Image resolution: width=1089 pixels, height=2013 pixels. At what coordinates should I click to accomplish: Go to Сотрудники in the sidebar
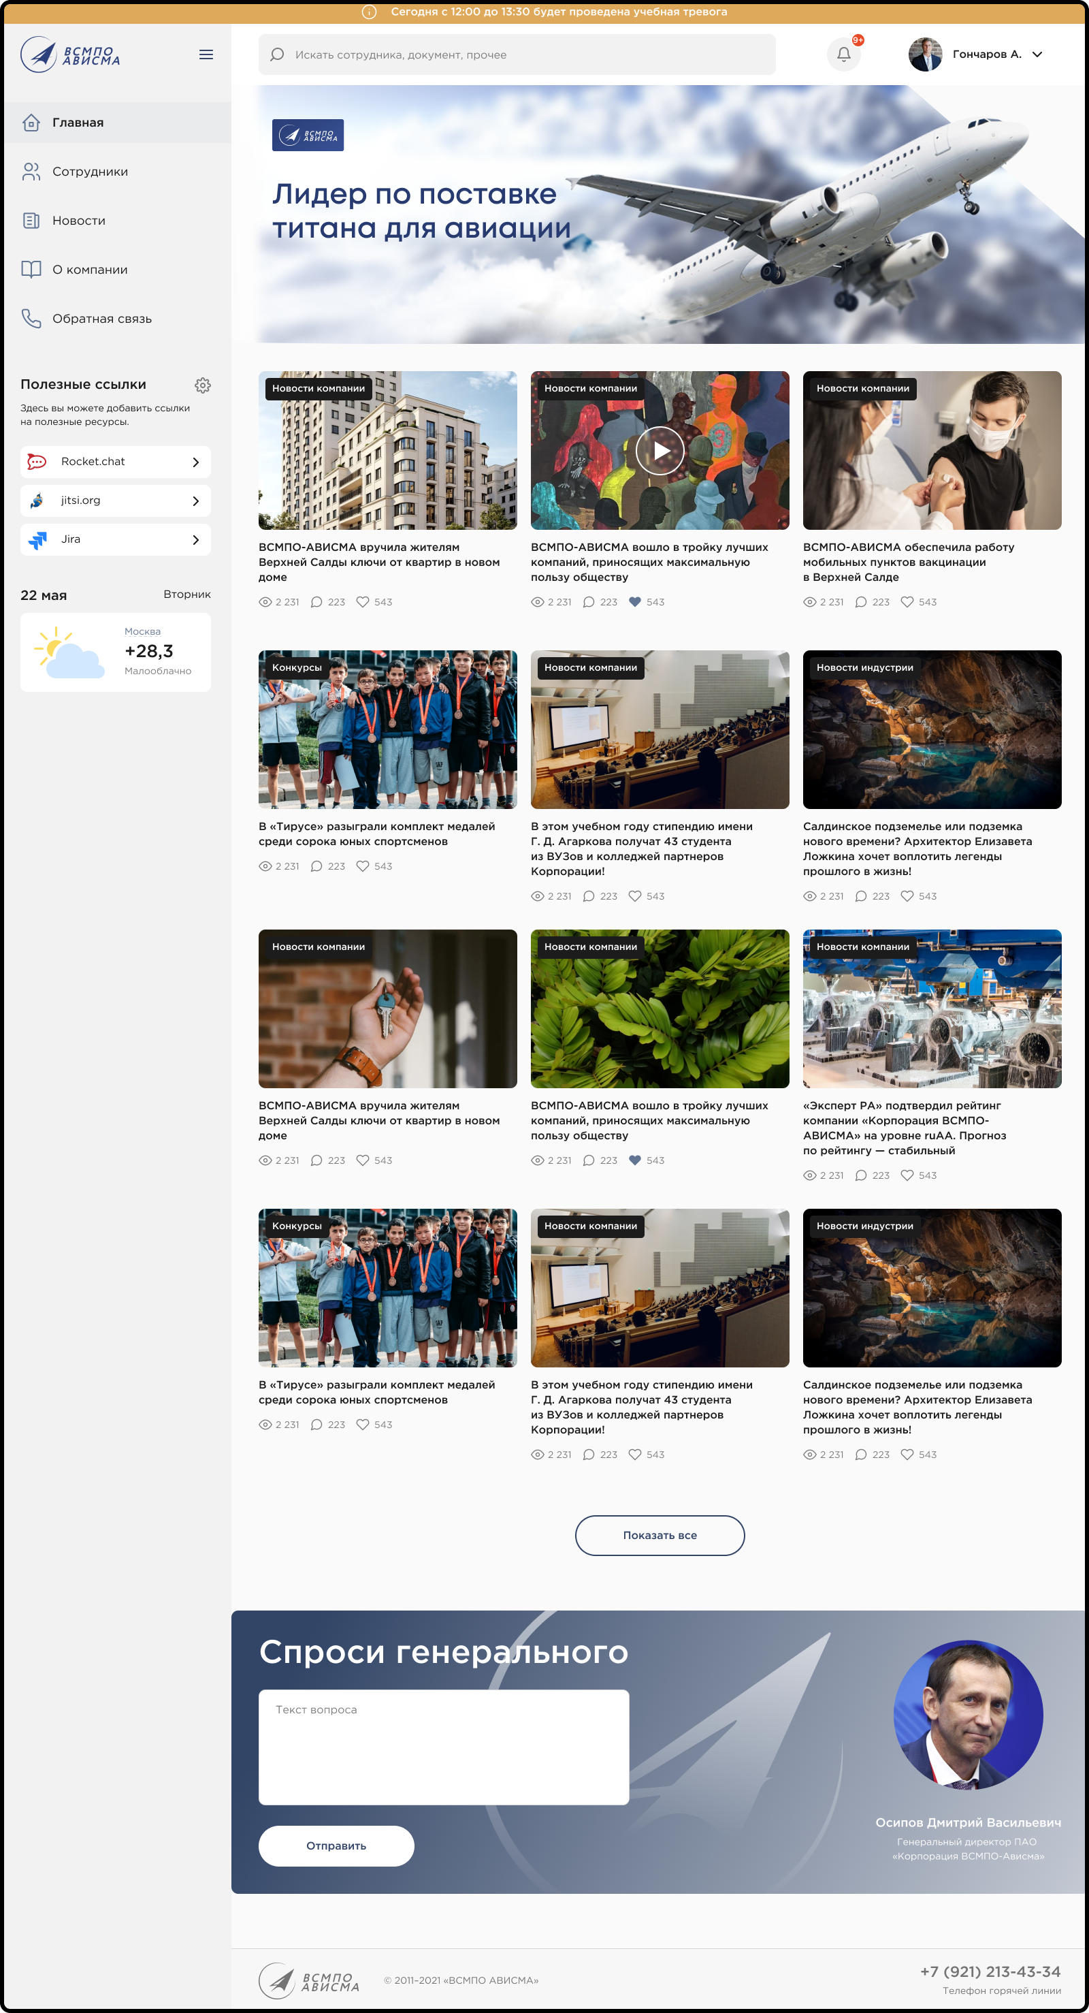[x=90, y=172]
